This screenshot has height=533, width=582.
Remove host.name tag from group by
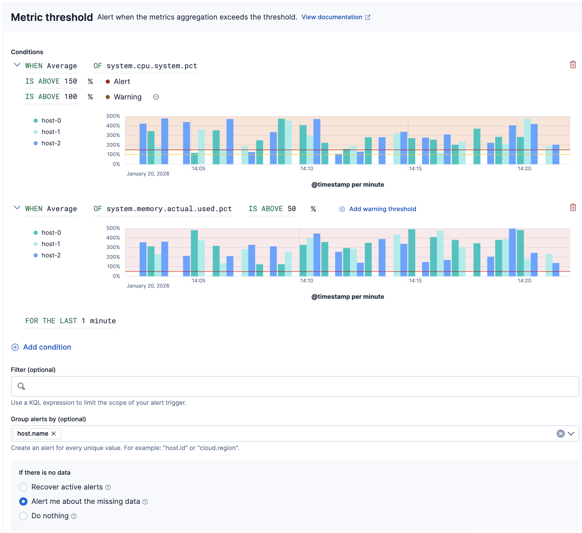[x=54, y=434]
